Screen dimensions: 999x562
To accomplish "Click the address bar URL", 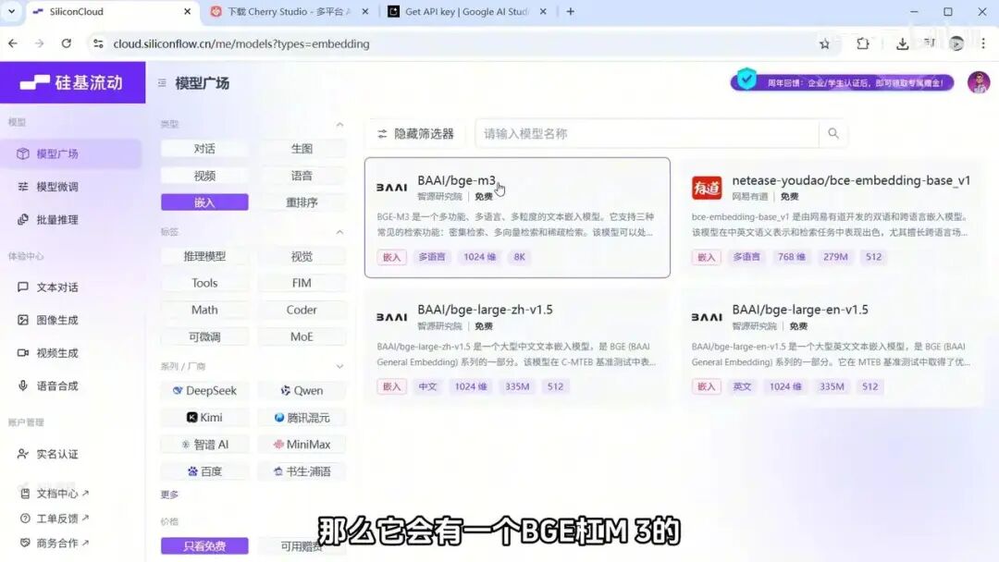I will point(241,44).
